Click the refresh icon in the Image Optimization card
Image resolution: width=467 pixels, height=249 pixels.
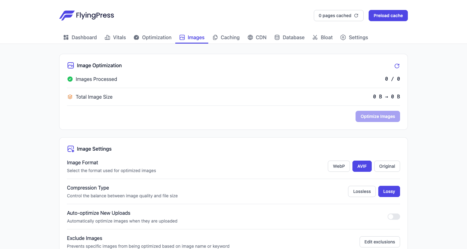tap(397, 66)
